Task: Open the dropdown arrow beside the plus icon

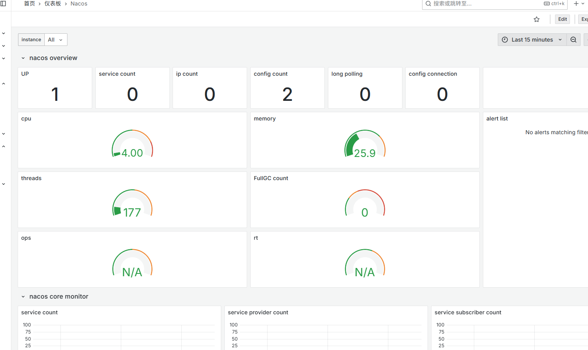Action: click(x=583, y=4)
